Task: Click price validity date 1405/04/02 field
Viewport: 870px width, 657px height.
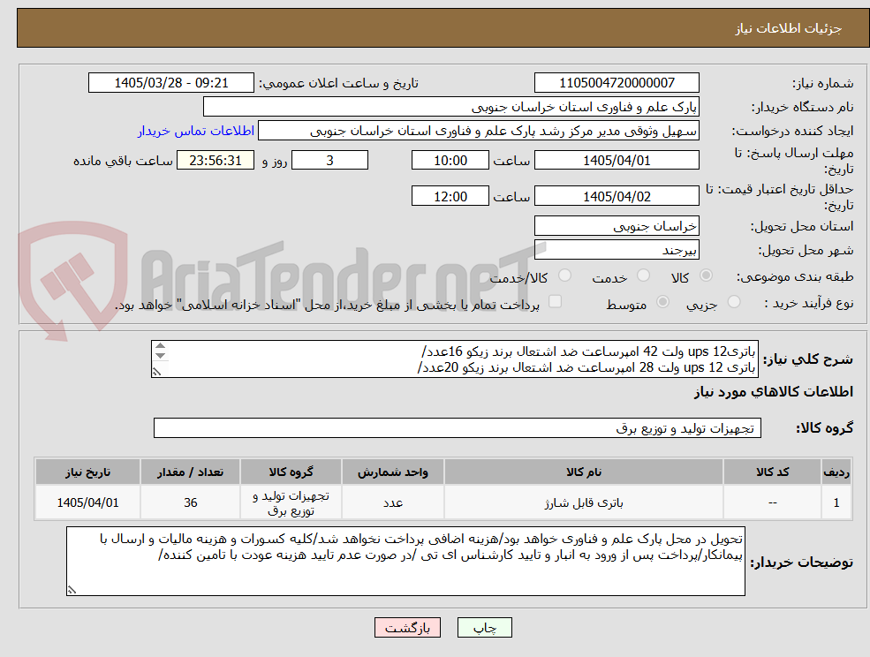Action: pyautogui.click(x=617, y=196)
